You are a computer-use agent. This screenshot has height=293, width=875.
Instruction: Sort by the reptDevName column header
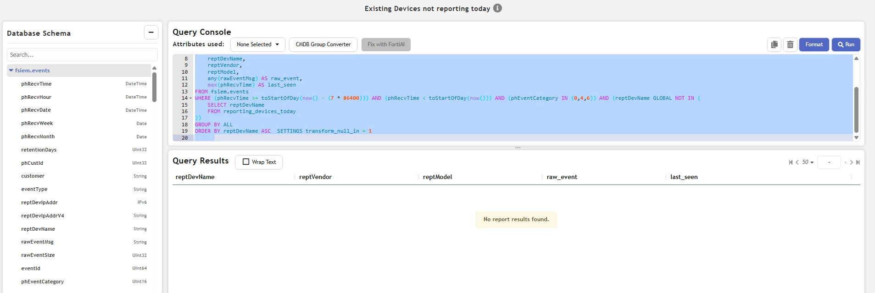tap(195, 177)
